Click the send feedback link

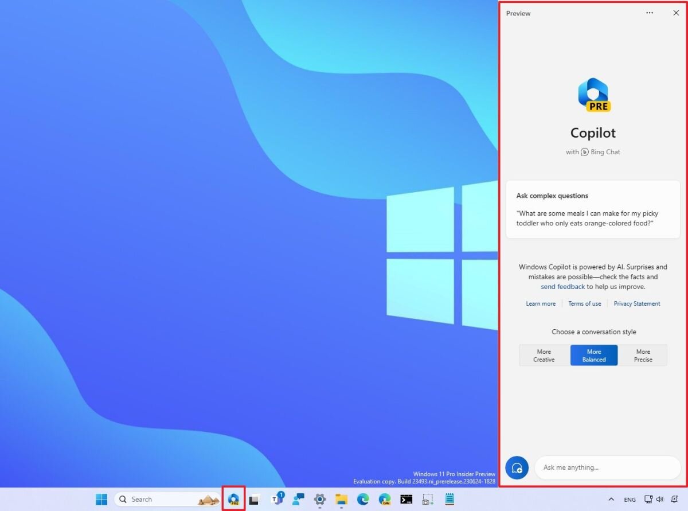[562, 286]
